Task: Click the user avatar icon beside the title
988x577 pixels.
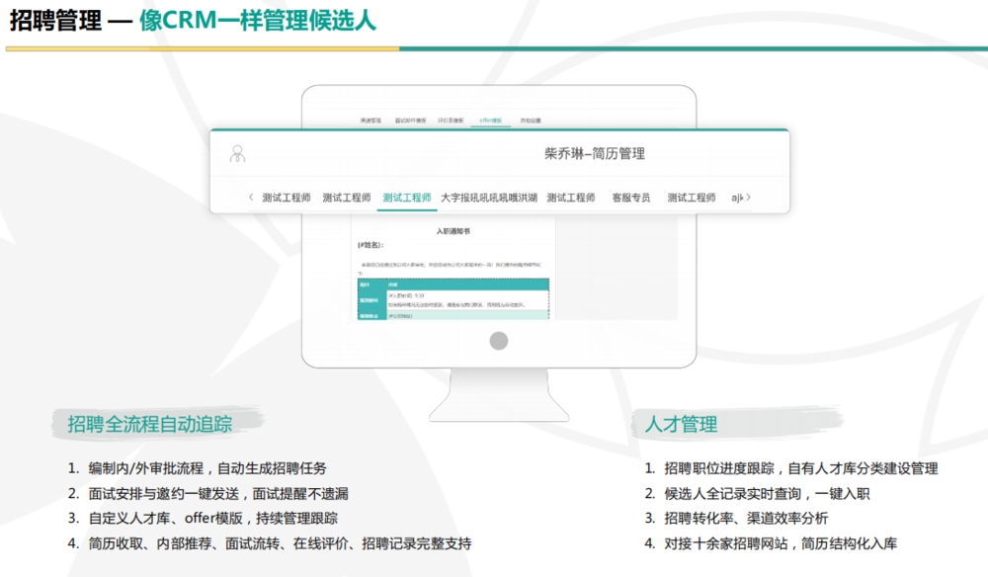Action: (237, 153)
